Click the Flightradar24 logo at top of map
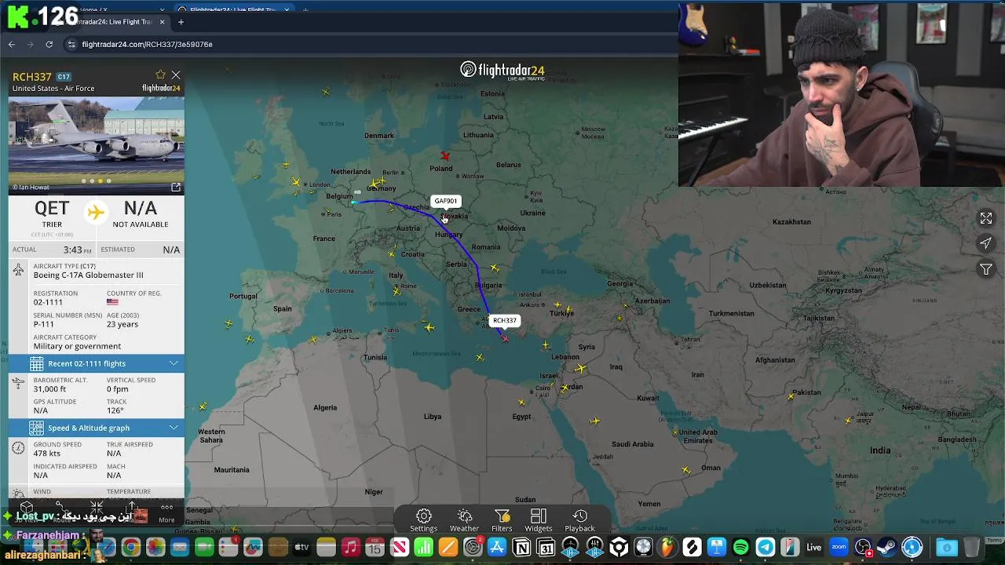1005x565 pixels. (x=502, y=71)
